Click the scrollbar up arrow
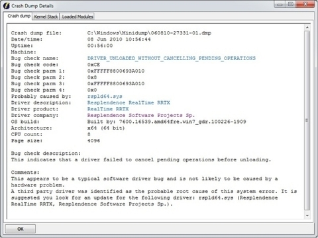 pos(307,28)
